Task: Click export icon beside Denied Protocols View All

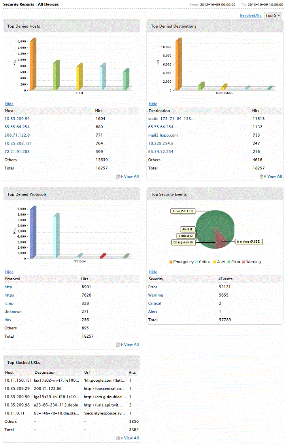Action: (x=119, y=344)
